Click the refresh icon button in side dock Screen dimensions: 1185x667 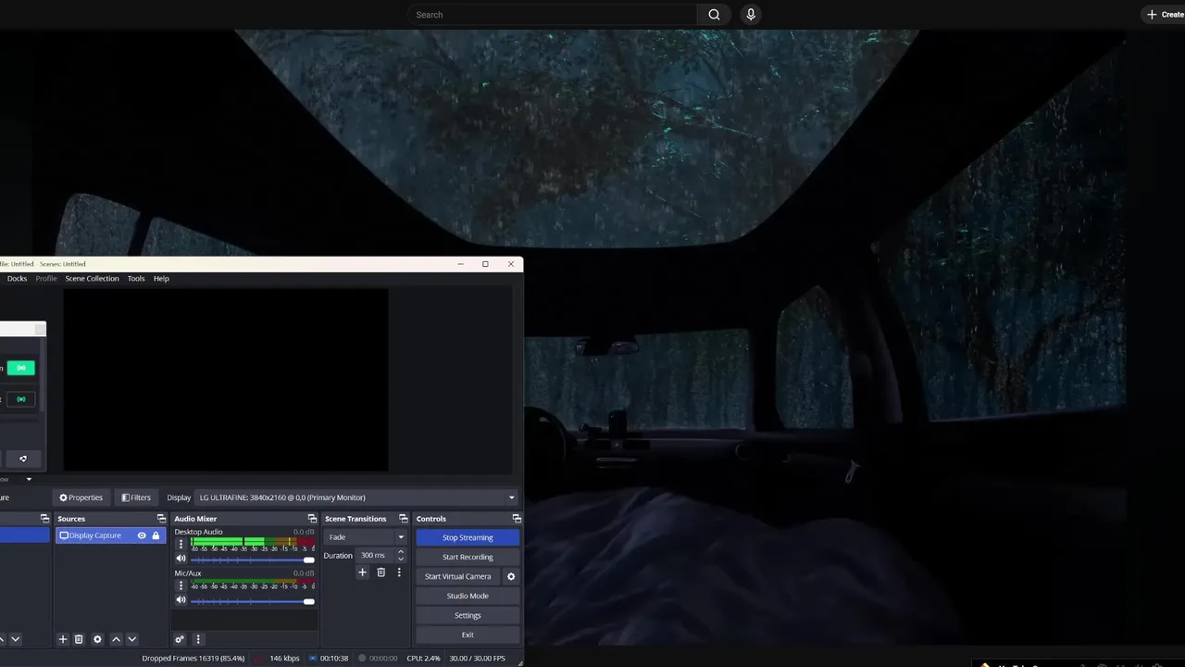click(23, 459)
